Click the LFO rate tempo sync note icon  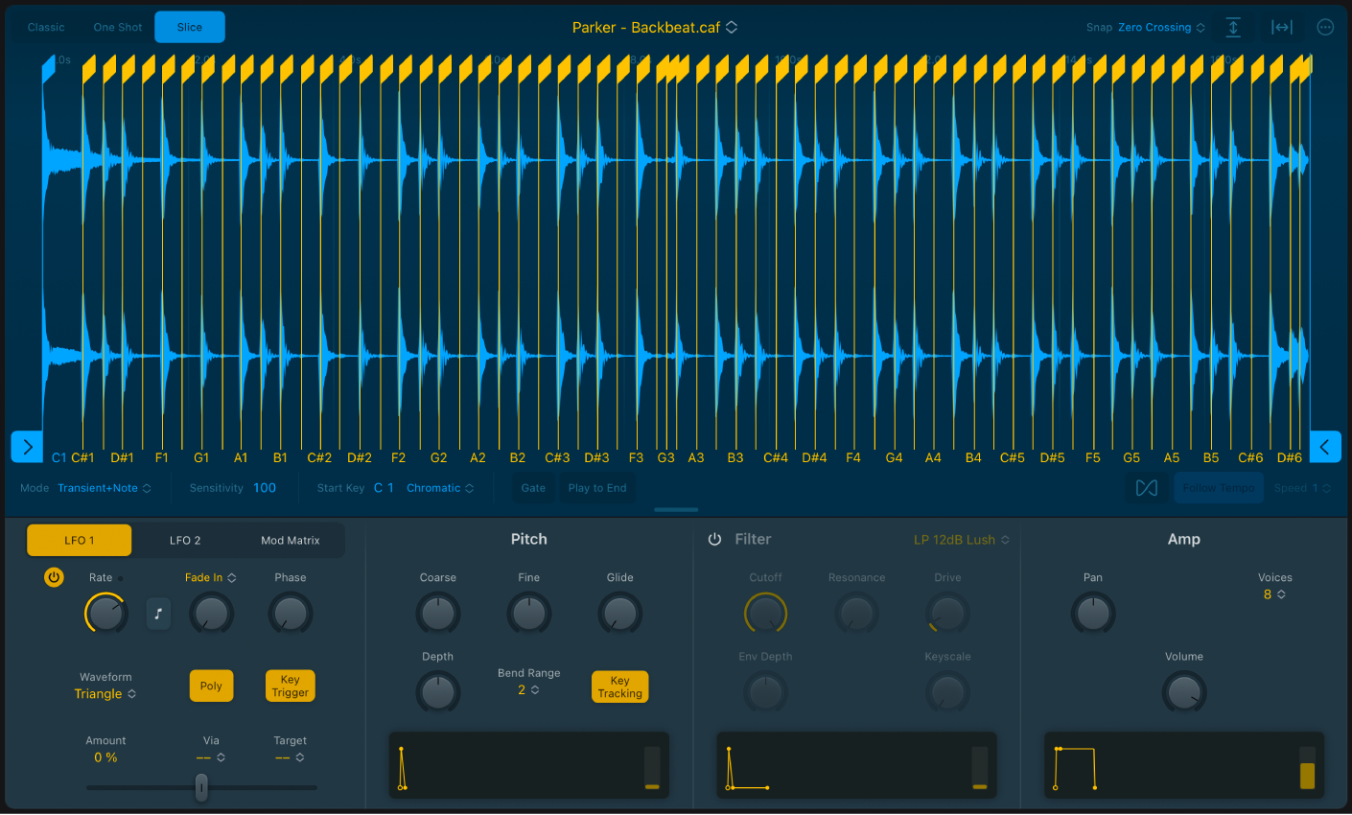158,614
